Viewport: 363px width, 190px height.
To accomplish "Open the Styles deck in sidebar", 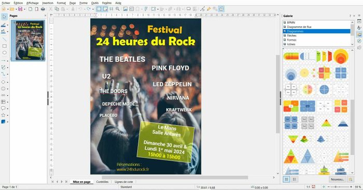I will coord(359,28).
